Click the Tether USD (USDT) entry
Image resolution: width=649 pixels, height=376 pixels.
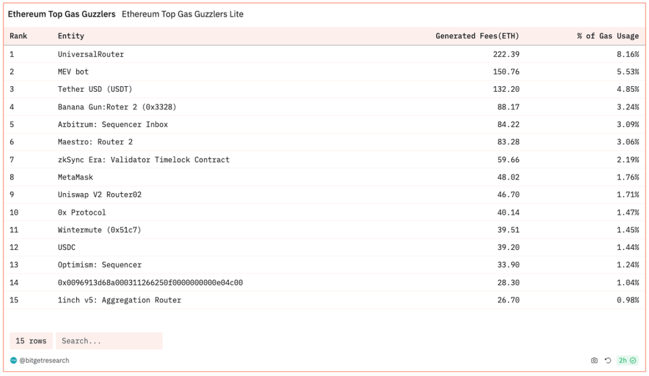tap(95, 89)
